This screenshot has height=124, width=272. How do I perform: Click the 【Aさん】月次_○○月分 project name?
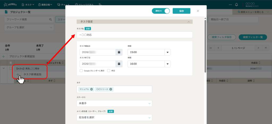click(28, 69)
